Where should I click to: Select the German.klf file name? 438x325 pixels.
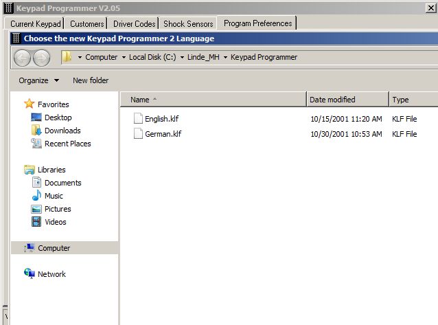pos(163,134)
